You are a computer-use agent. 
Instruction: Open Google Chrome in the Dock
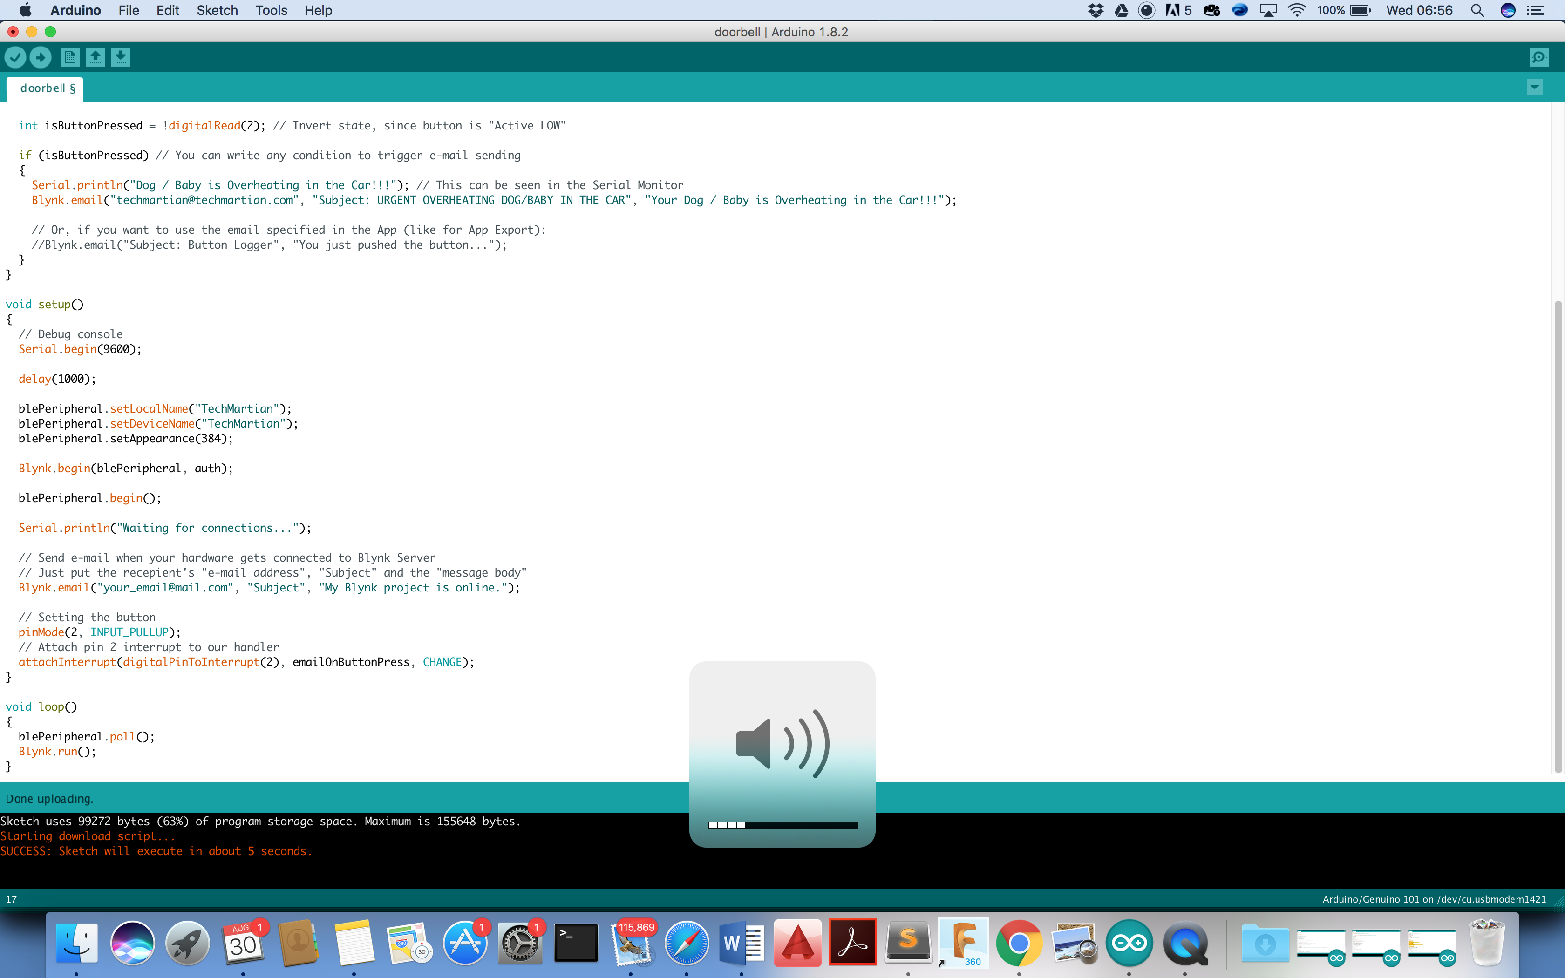pos(1019,943)
